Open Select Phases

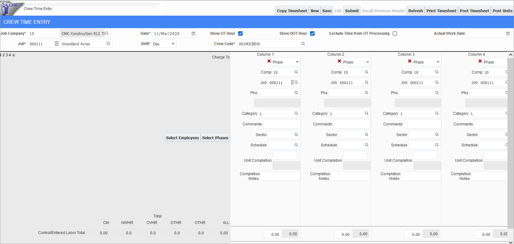pyautogui.click(x=215, y=138)
